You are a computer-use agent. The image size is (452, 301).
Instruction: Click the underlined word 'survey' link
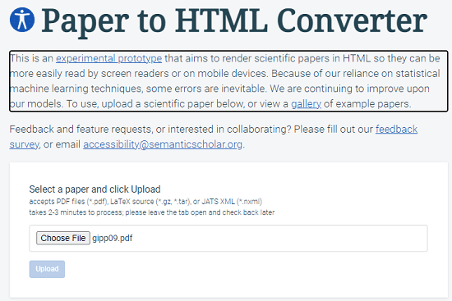pos(24,144)
